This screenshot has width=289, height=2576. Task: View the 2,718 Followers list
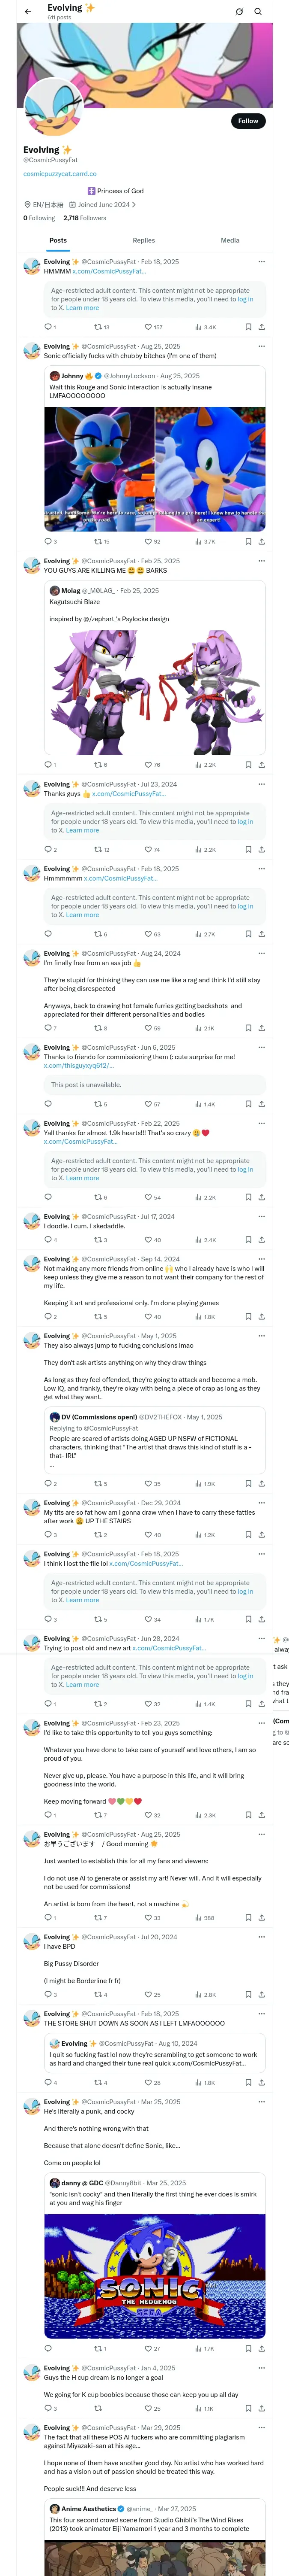coord(85,218)
